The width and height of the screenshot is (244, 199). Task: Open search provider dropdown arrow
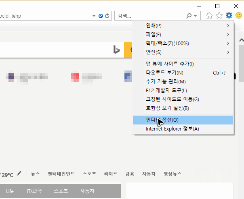pyautogui.click(x=195, y=16)
